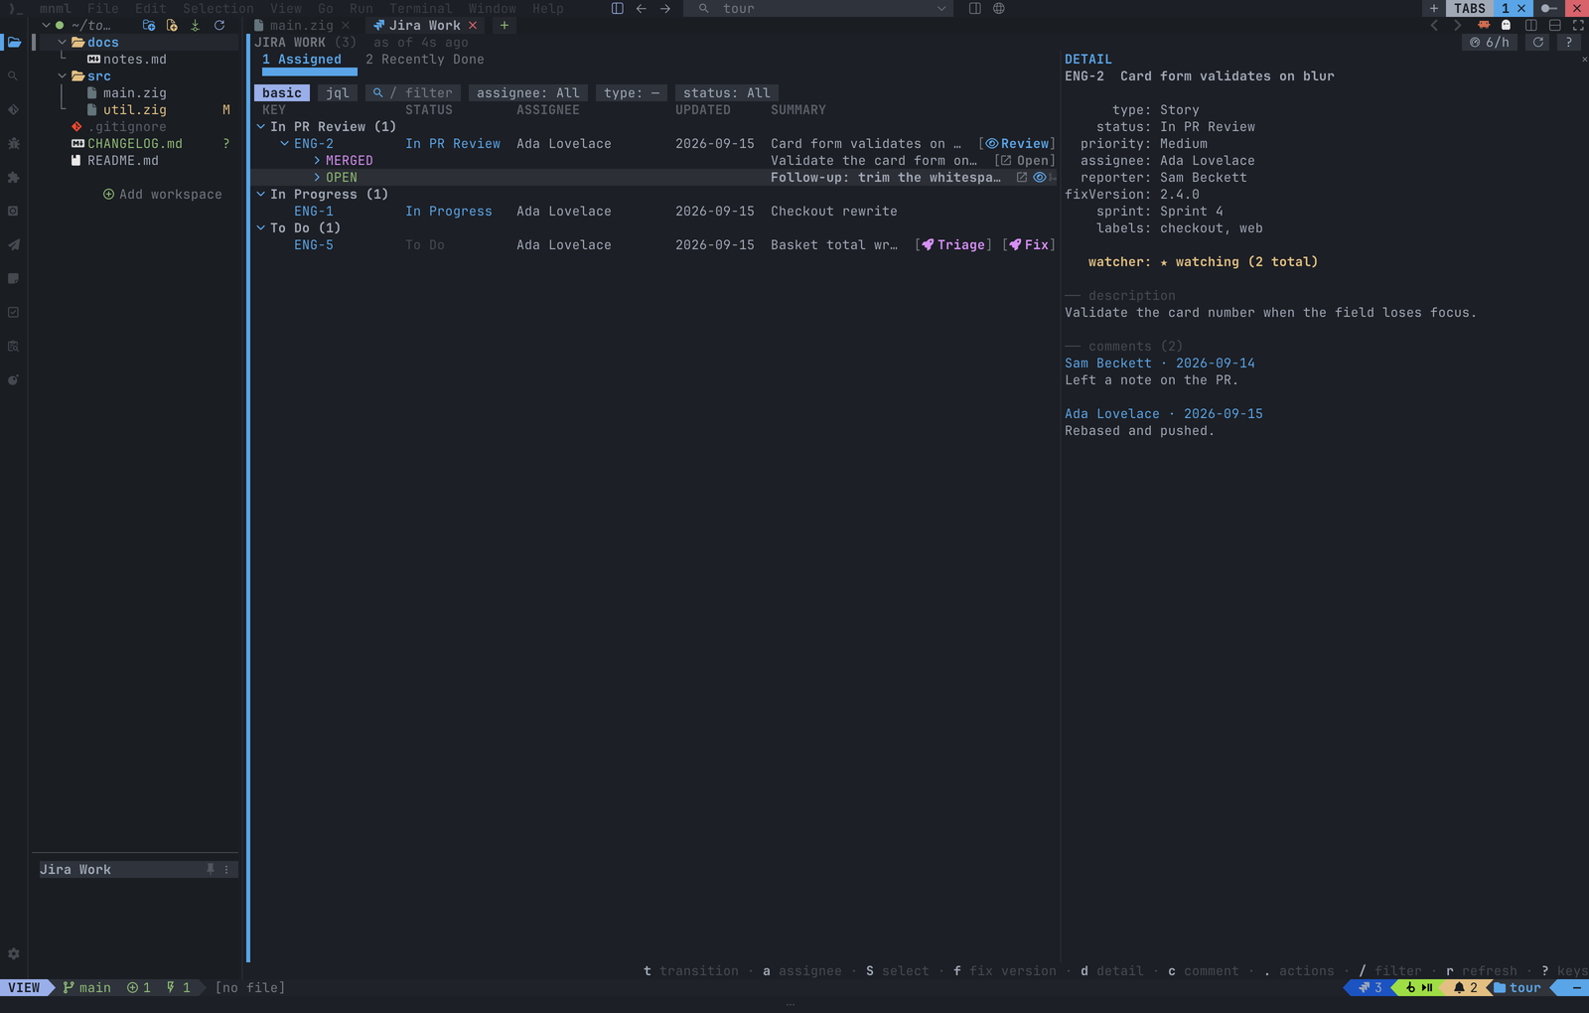Screen dimensions: 1589x1013
Task: Click the play/pause status bar item
Action: coord(1419,987)
